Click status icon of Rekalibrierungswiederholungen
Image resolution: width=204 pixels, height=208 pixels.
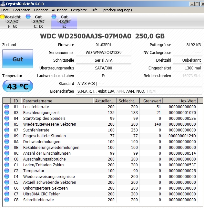coord(7,147)
